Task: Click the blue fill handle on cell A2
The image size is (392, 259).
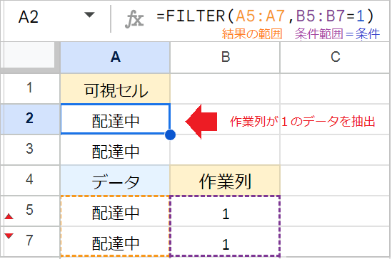Action: 170,134
